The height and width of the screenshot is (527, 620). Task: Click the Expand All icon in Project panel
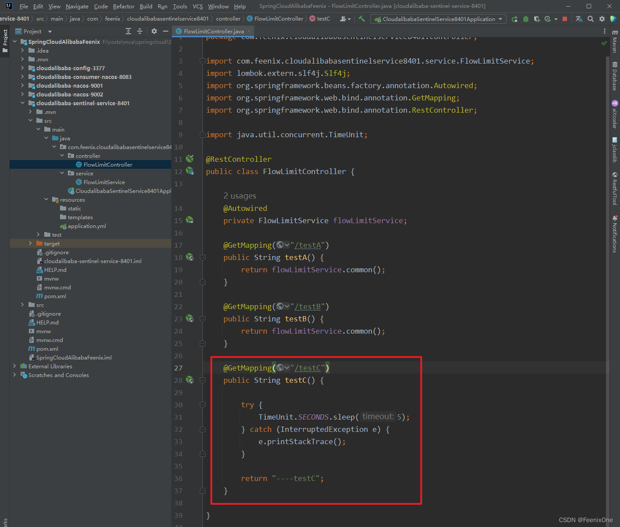coord(128,31)
